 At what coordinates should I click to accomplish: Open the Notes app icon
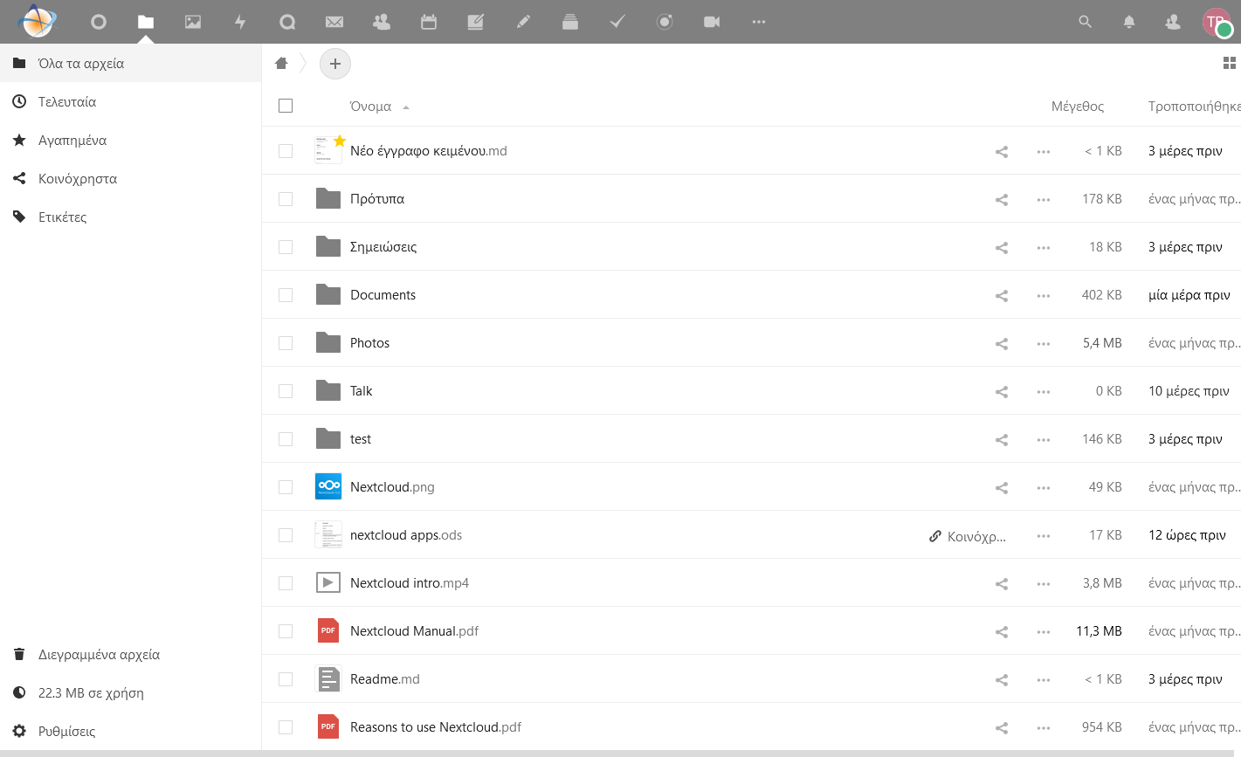coord(476,22)
